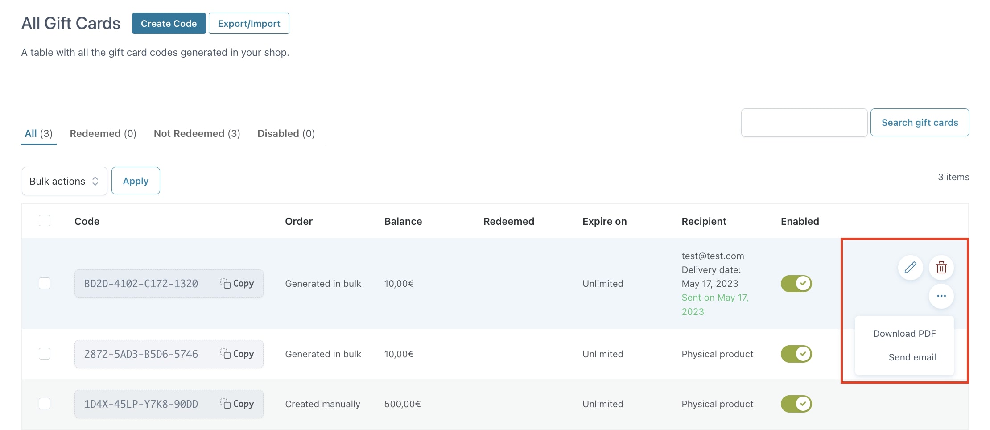Choose Send email from the menu
Screen dimensions: 990x430
912,357
